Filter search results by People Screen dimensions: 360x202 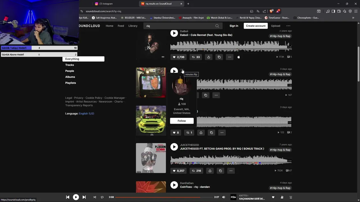pyautogui.click(x=69, y=71)
